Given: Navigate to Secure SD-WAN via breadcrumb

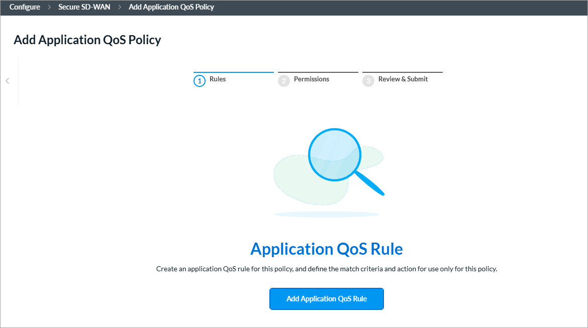Looking at the screenshot, I should (84, 7).
